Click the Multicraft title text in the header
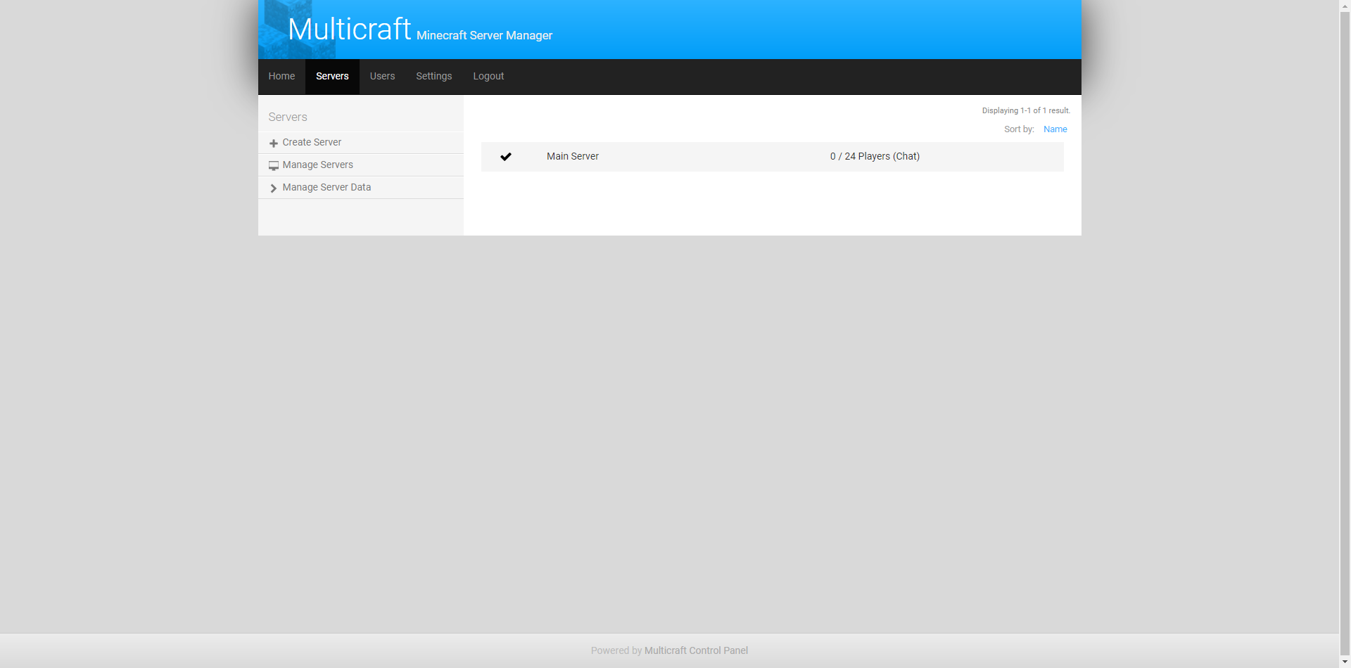Image resolution: width=1351 pixels, height=668 pixels. pos(349,30)
